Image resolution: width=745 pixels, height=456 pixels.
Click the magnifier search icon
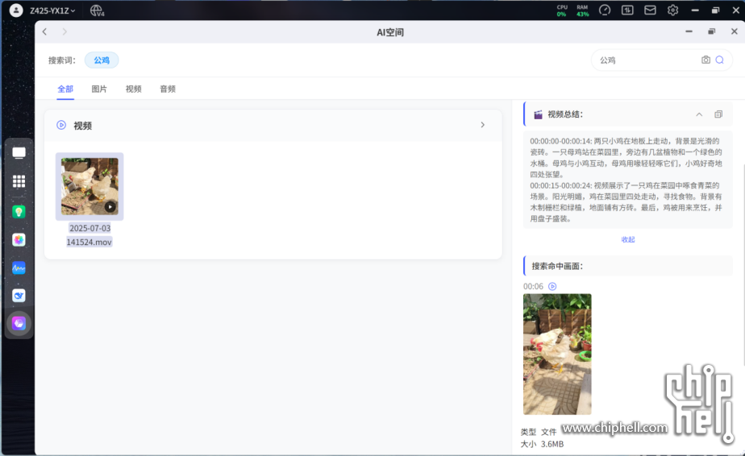coord(720,60)
